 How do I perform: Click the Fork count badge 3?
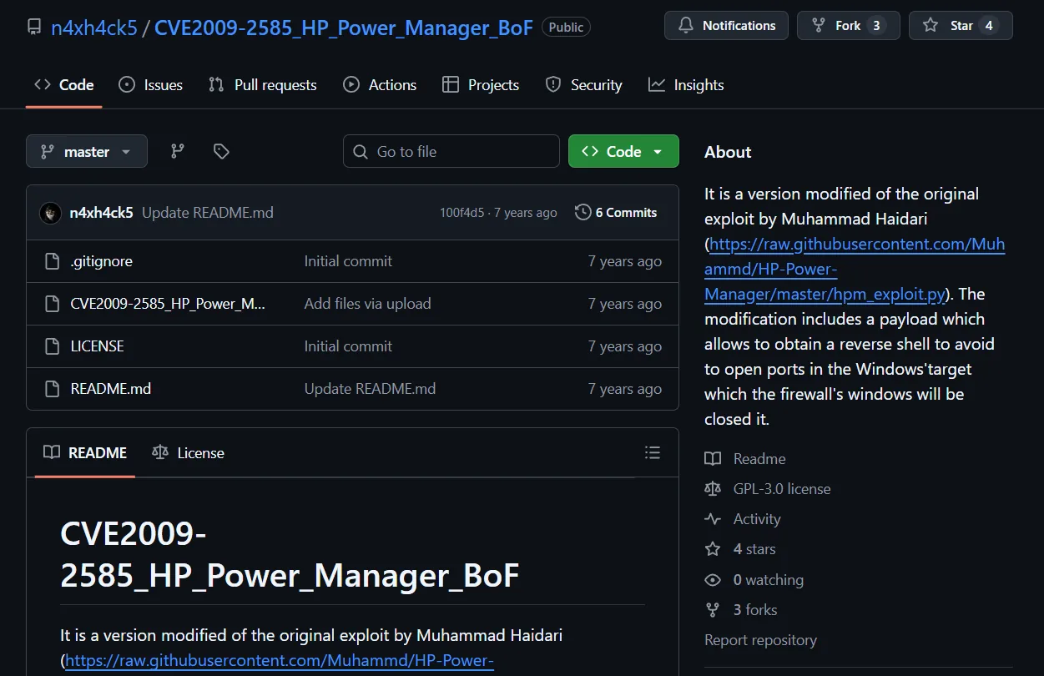coord(876,26)
